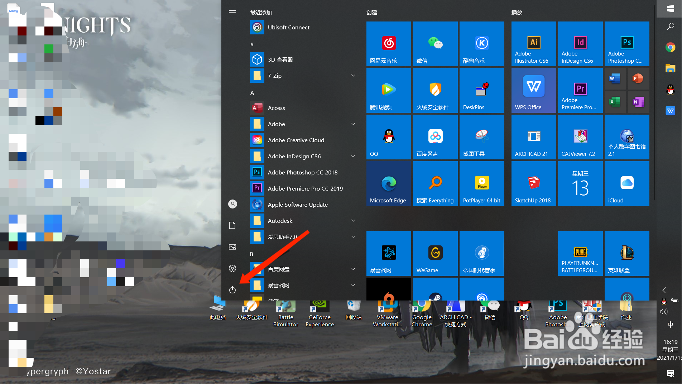Image resolution: width=682 pixels, height=384 pixels.
Task: Open the small Word tile
Action: point(615,79)
